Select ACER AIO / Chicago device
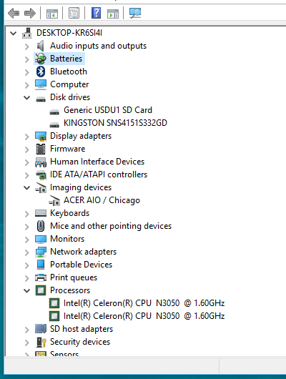286x379 pixels. coord(102,200)
